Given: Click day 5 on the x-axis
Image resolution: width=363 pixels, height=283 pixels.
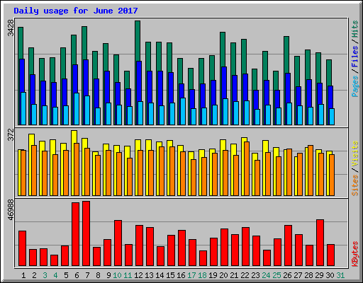Looking at the screenshot, I should (x=66, y=275).
